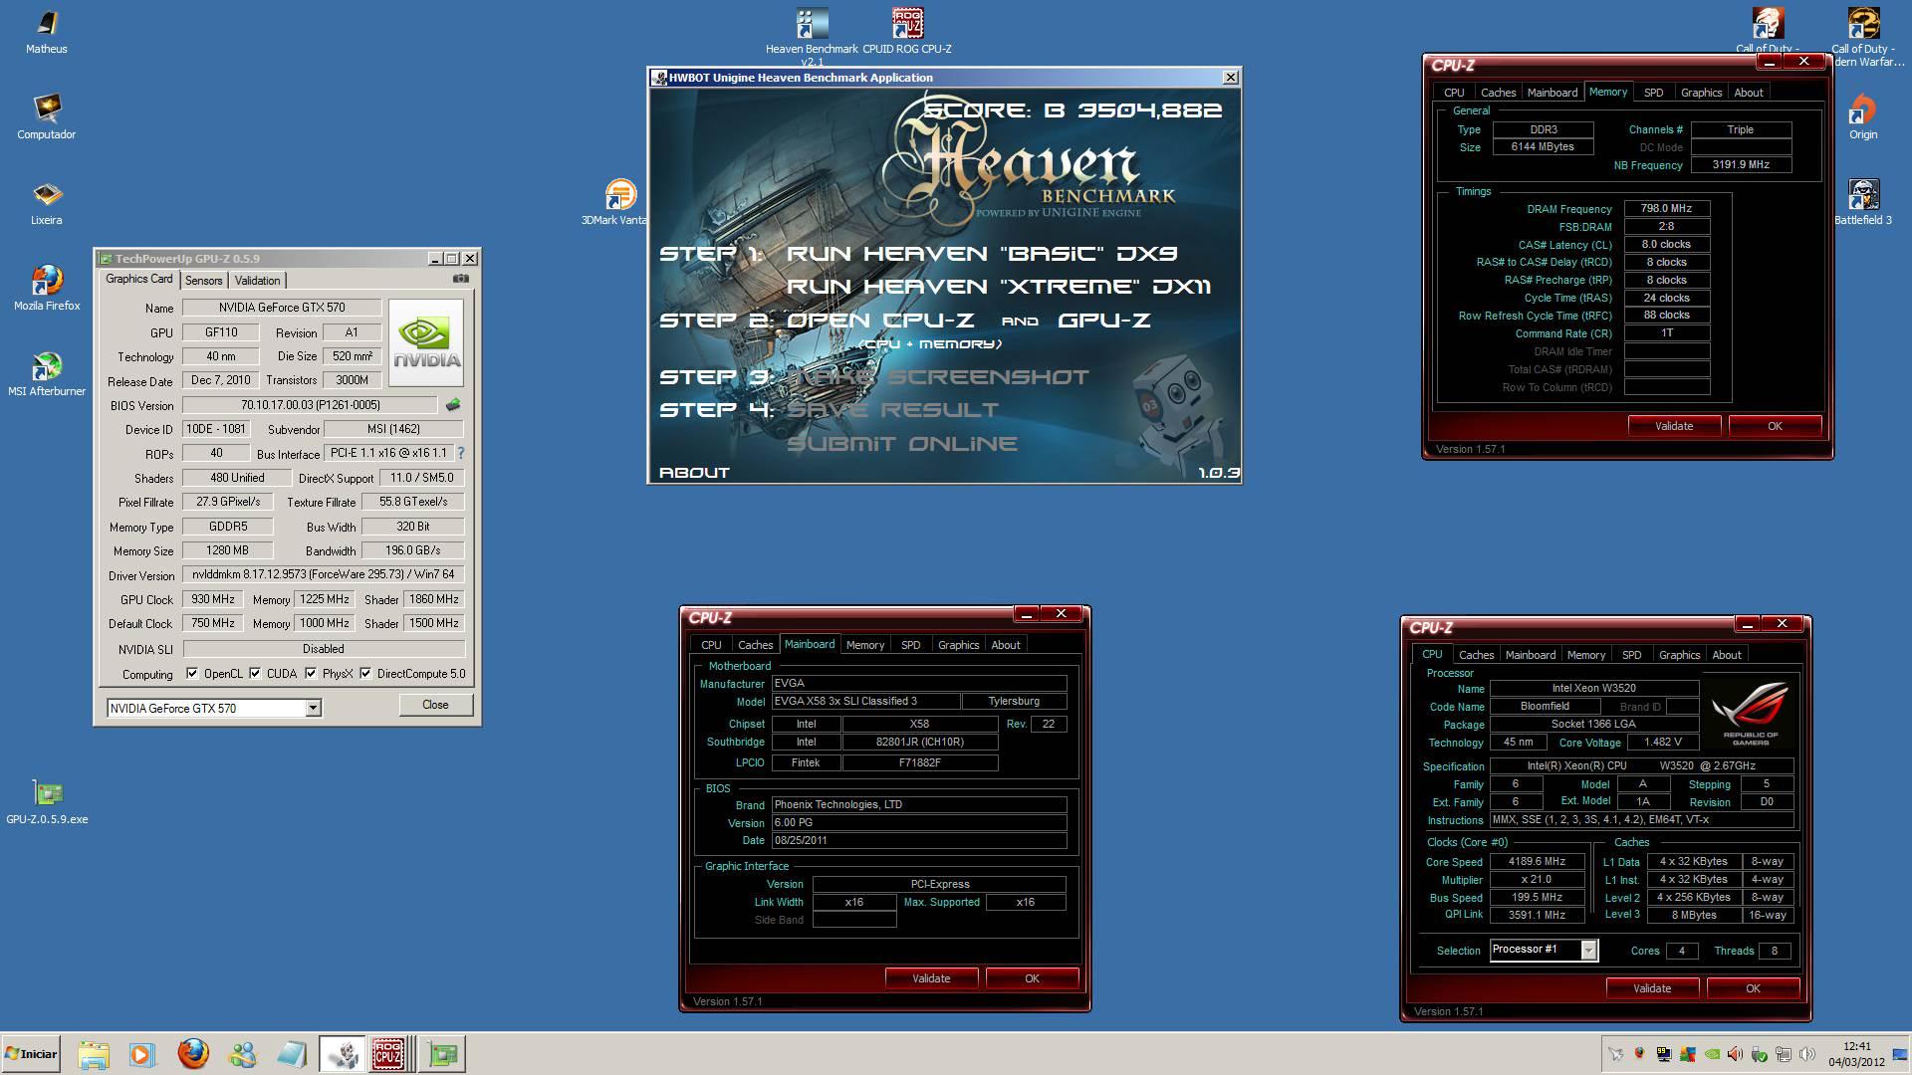Open Windows Media Player from taskbar
This screenshot has height=1075, width=1912.
tap(141, 1054)
